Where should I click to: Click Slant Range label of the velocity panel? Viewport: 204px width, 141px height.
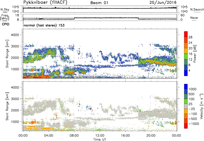(x=7, y=106)
